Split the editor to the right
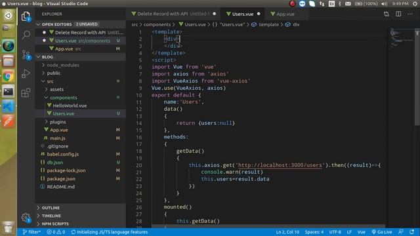The height and width of the screenshot is (236, 420). [x=398, y=14]
